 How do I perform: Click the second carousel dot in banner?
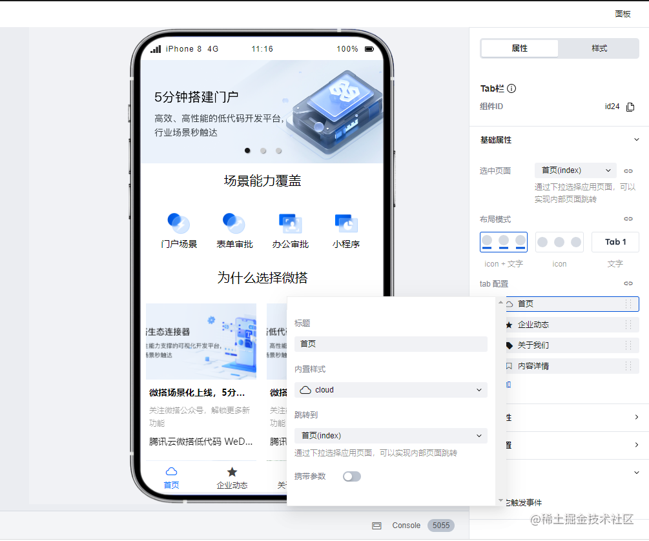[263, 150]
